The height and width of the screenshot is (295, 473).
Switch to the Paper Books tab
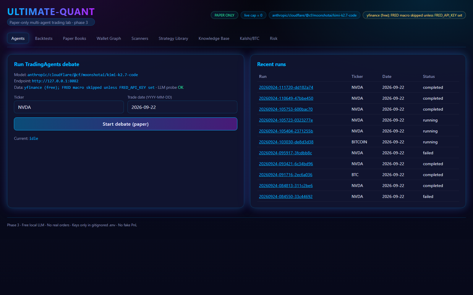click(74, 38)
